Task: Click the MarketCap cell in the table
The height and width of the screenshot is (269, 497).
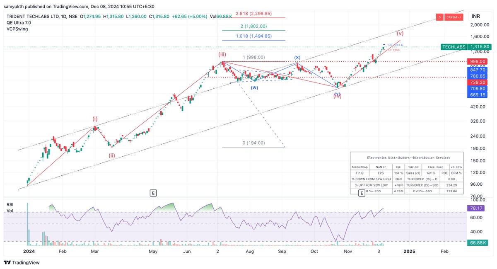Action: 359,167
